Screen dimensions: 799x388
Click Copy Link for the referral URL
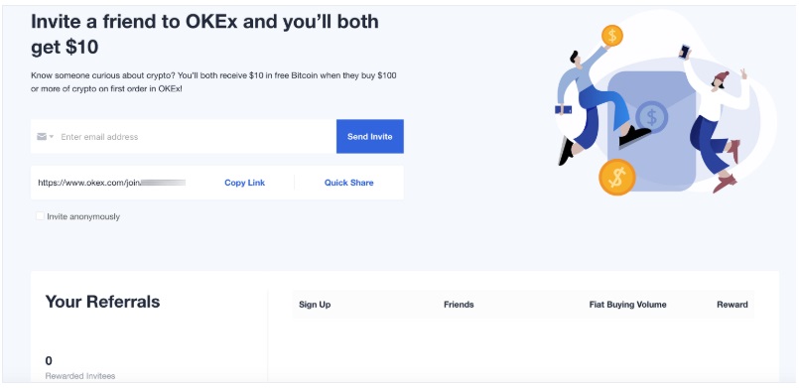tap(244, 183)
